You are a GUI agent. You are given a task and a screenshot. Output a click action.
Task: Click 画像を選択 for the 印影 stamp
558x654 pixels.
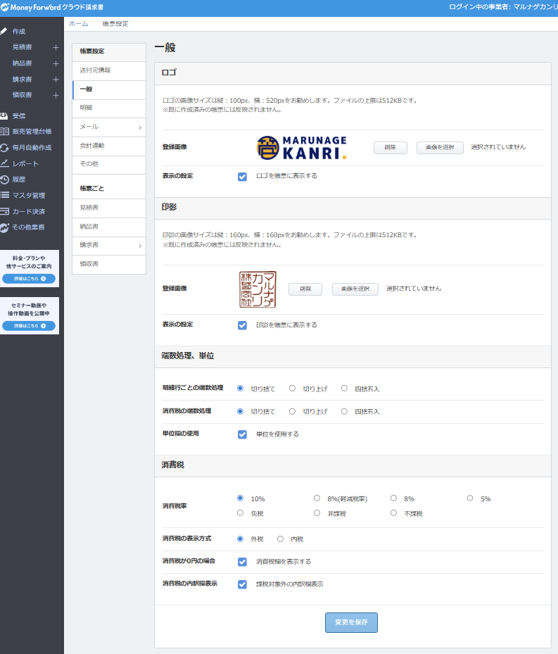pyautogui.click(x=355, y=289)
